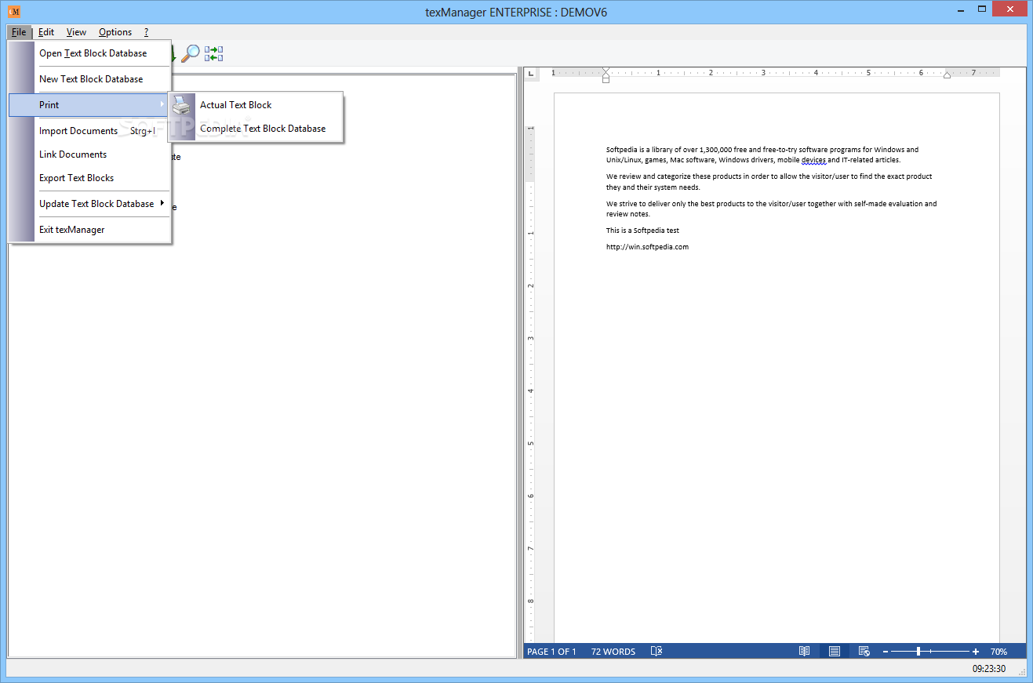This screenshot has width=1033, height=683.
Task: Click the ruler tab selector box
Action: point(531,73)
